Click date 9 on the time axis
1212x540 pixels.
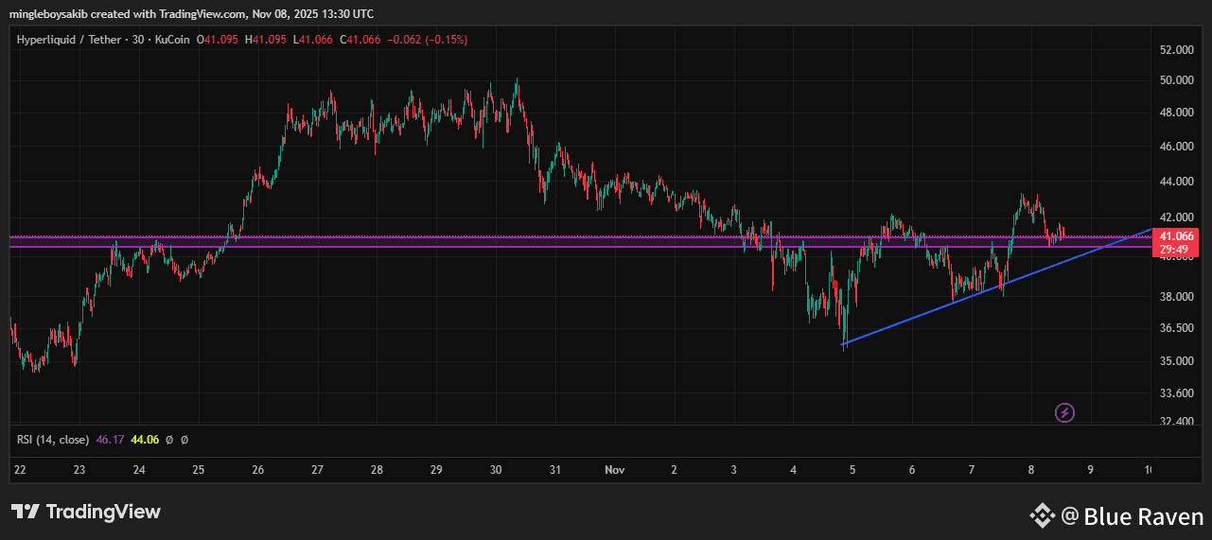tap(1090, 470)
